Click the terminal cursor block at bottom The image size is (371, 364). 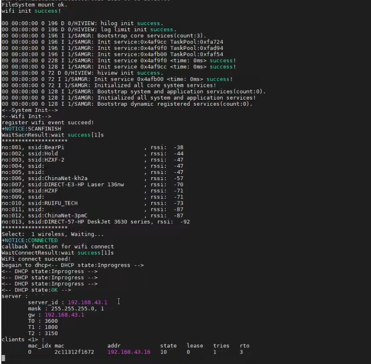point(3,358)
